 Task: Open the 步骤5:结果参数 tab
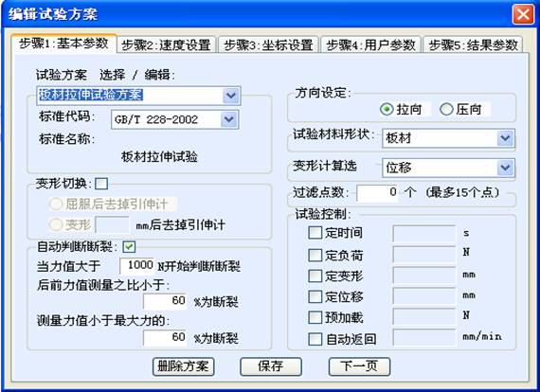[473, 45]
